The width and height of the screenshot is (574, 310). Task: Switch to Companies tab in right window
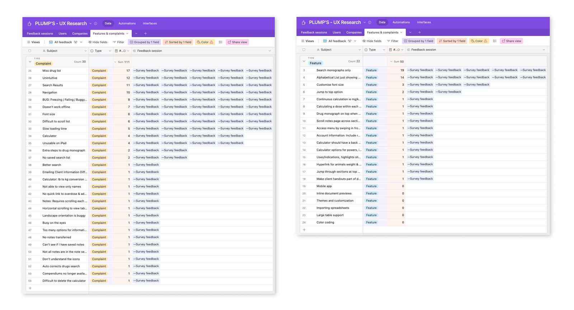tap(354, 32)
